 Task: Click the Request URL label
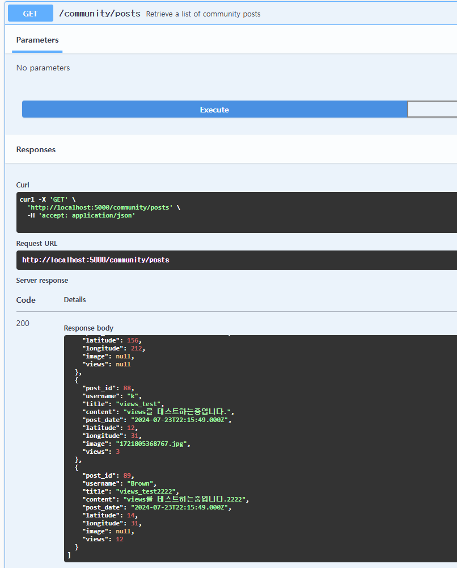(x=37, y=244)
